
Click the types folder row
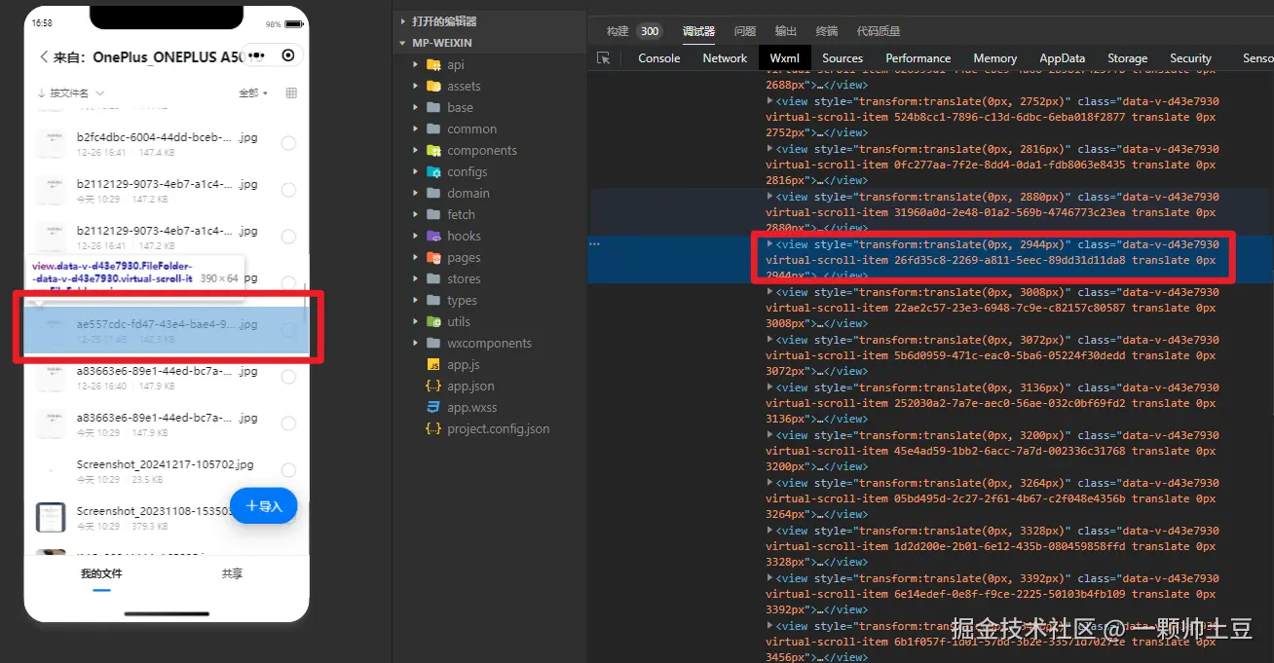[489, 300]
